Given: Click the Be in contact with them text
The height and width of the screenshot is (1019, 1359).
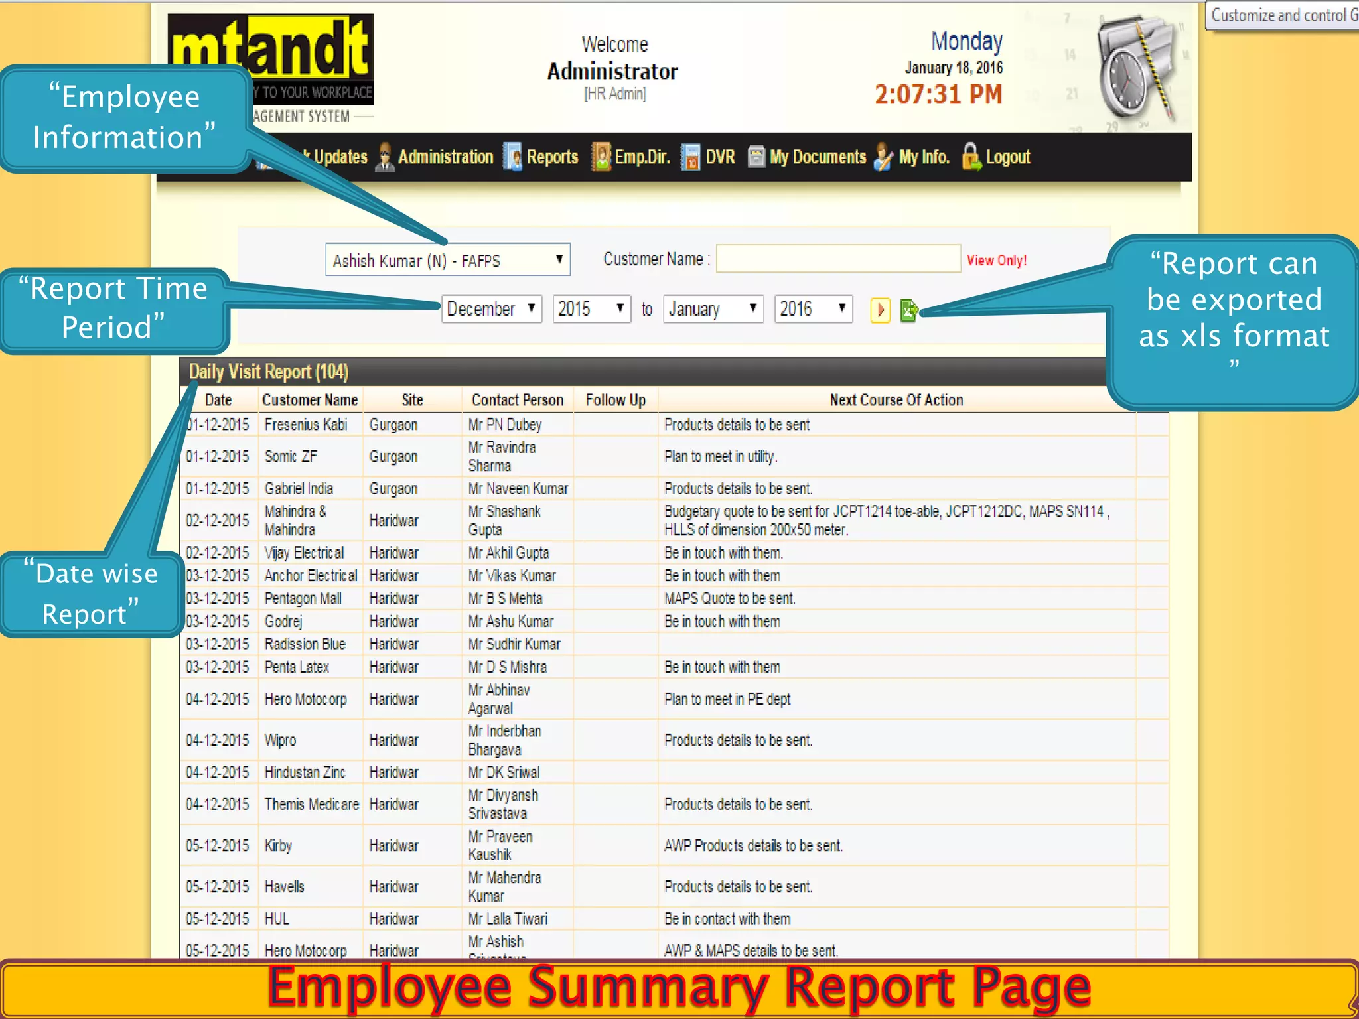Looking at the screenshot, I should (727, 919).
